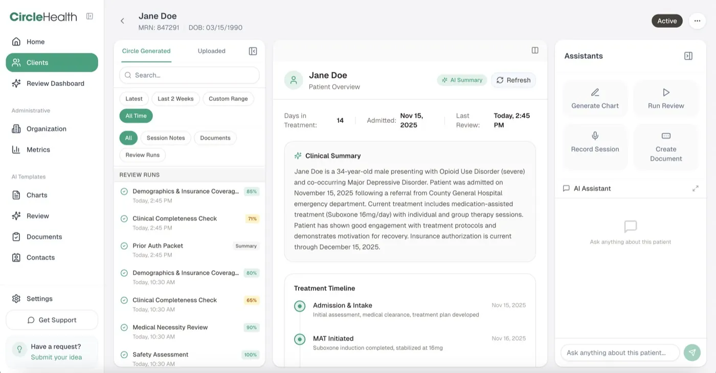716x373 pixels.
Task: Open Review Dashboard in sidebar
Action: coord(52,83)
